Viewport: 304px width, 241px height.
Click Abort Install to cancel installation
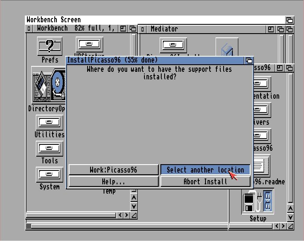[205, 181]
